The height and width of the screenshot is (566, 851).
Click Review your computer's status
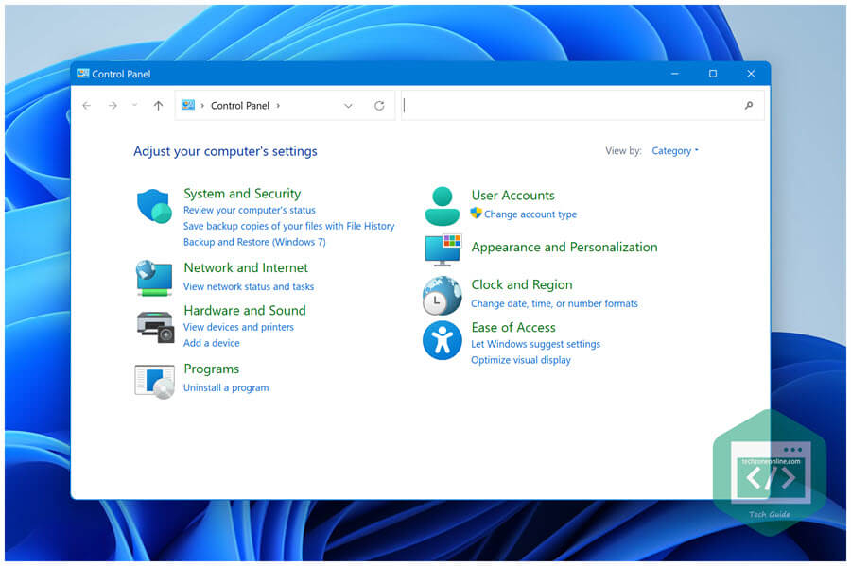pos(249,210)
